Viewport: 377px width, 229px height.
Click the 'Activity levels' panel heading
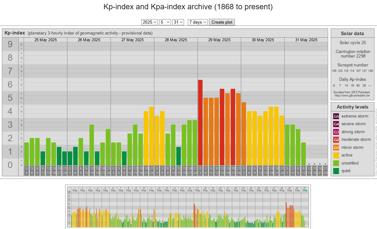click(352, 107)
